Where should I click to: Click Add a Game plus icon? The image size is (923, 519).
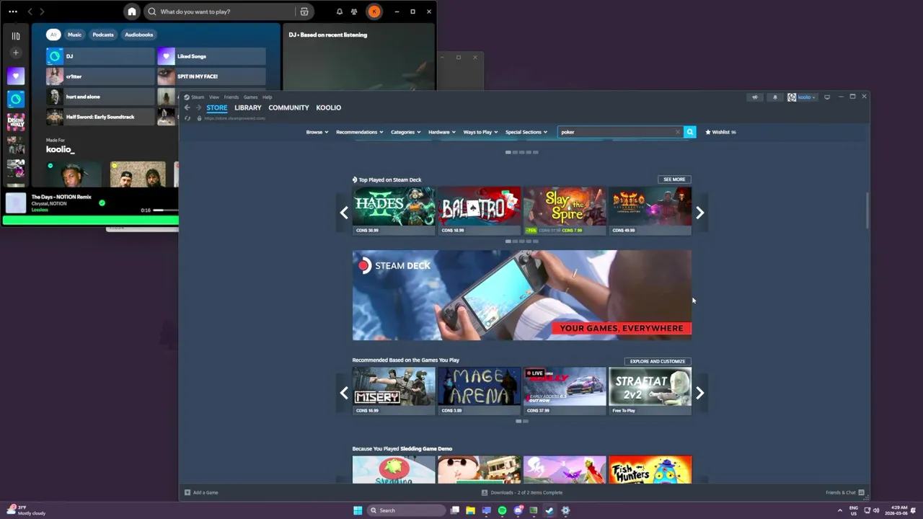(x=187, y=492)
